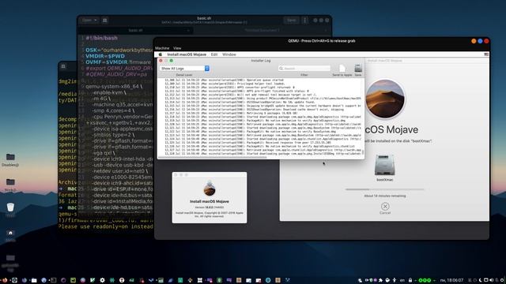The height and width of the screenshot is (284, 506).
Task: Click the green check-mark app icon in taskbar
Action: [93, 281]
